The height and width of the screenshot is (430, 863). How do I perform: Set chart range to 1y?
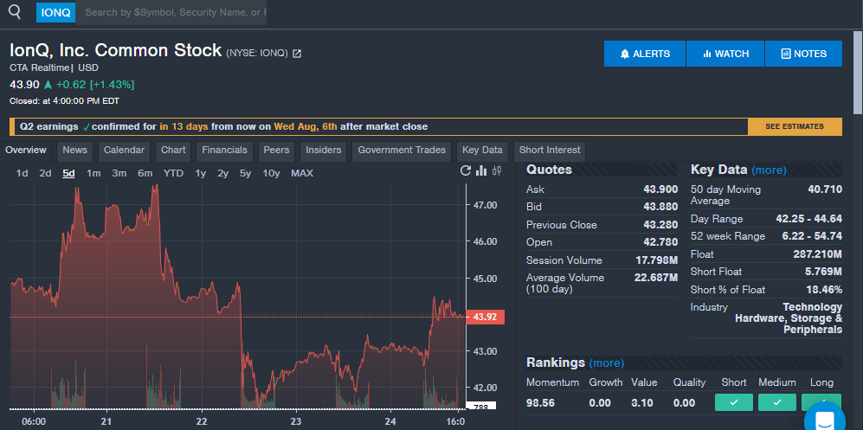tap(200, 173)
